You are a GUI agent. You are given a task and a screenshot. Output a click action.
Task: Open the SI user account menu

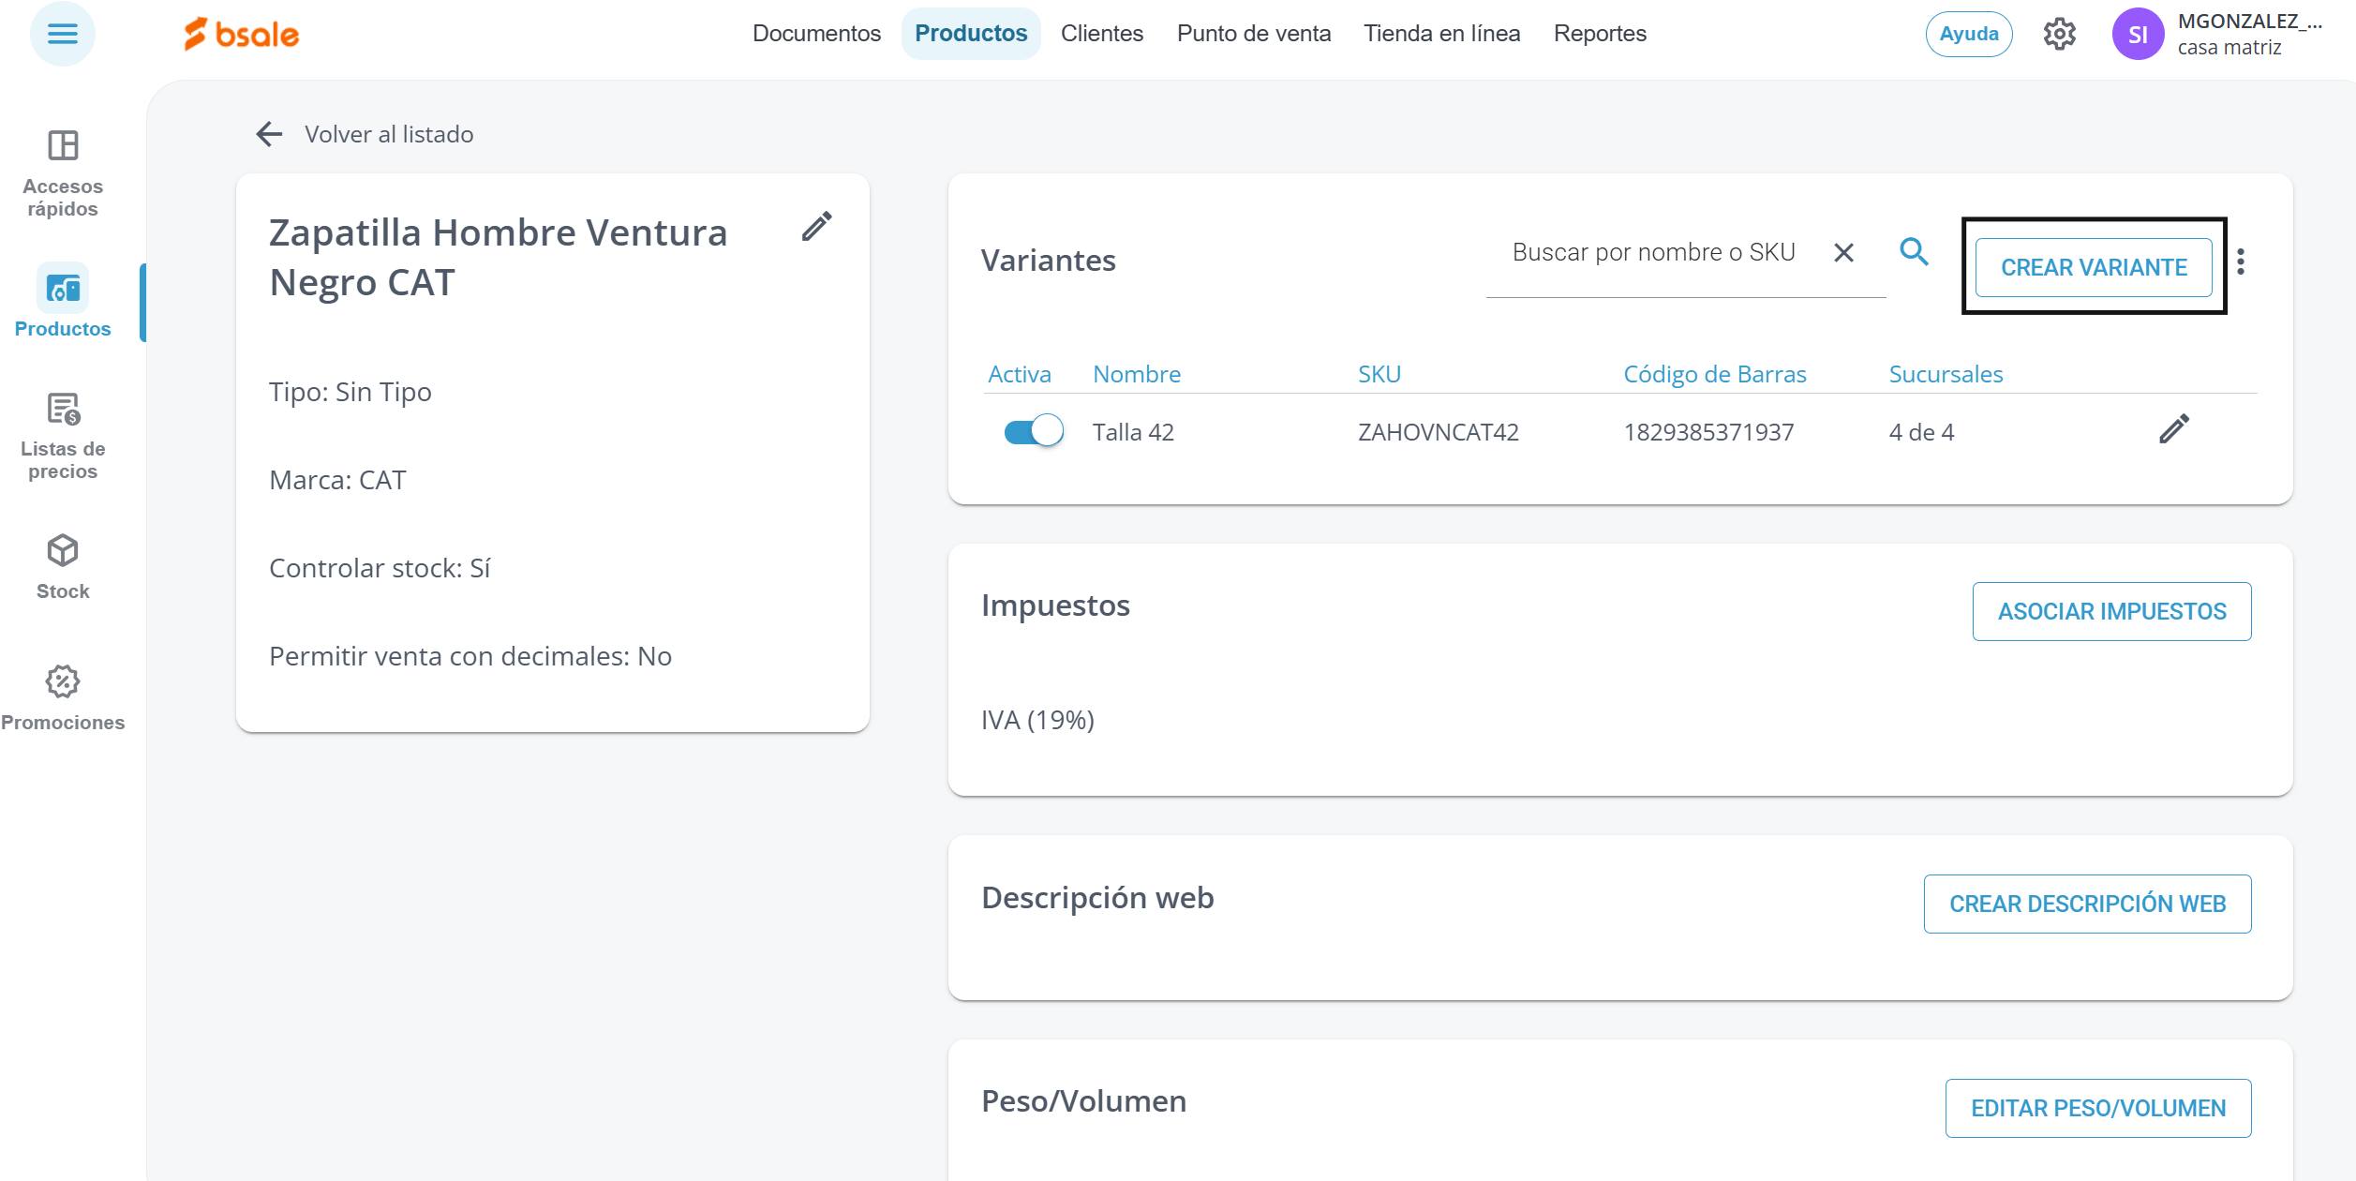click(2138, 35)
